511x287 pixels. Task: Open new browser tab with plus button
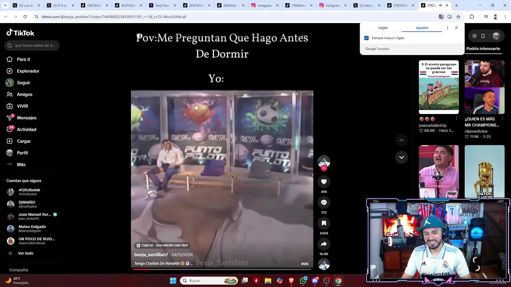pos(456,6)
